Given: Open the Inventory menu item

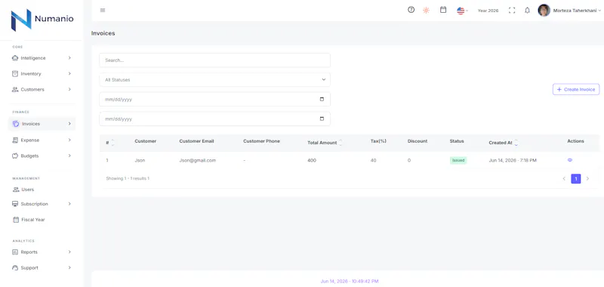Looking at the screenshot, I should click(42, 73).
